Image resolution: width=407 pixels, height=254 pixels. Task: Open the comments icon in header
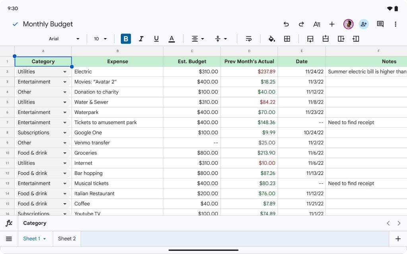point(380,24)
